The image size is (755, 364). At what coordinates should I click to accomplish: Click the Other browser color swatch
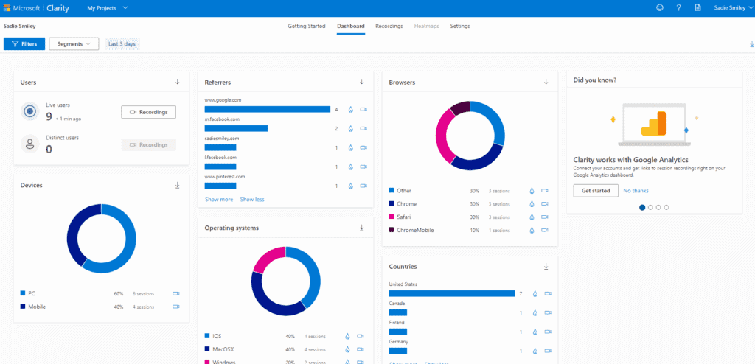pos(392,191)
